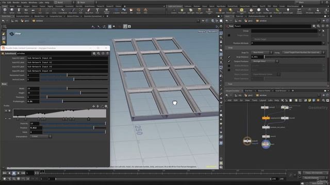Select the Helix shelf tool

tap(145, 10)
